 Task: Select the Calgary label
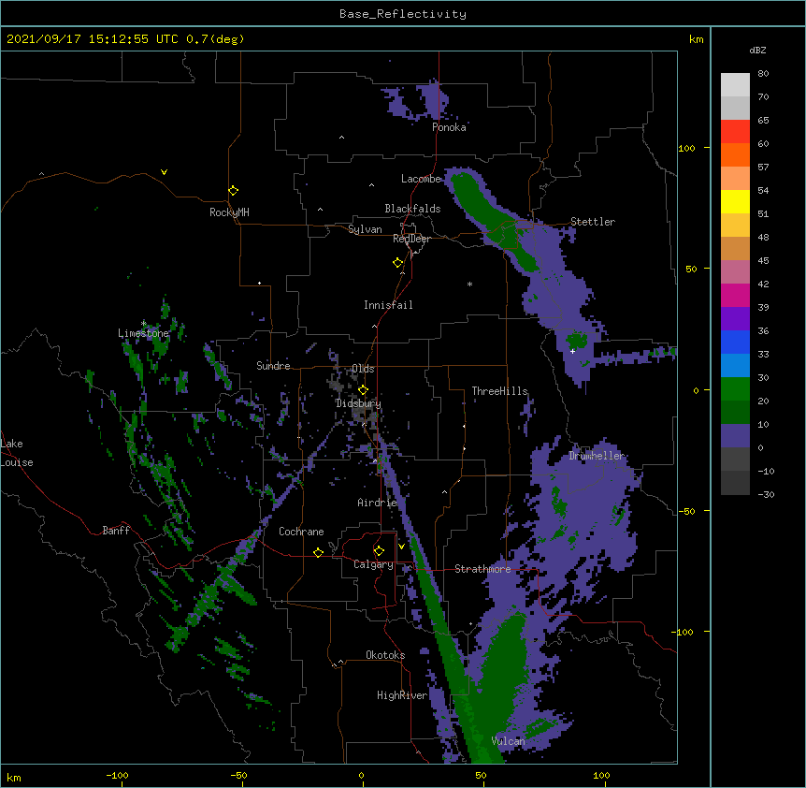[x=373, y=564]
